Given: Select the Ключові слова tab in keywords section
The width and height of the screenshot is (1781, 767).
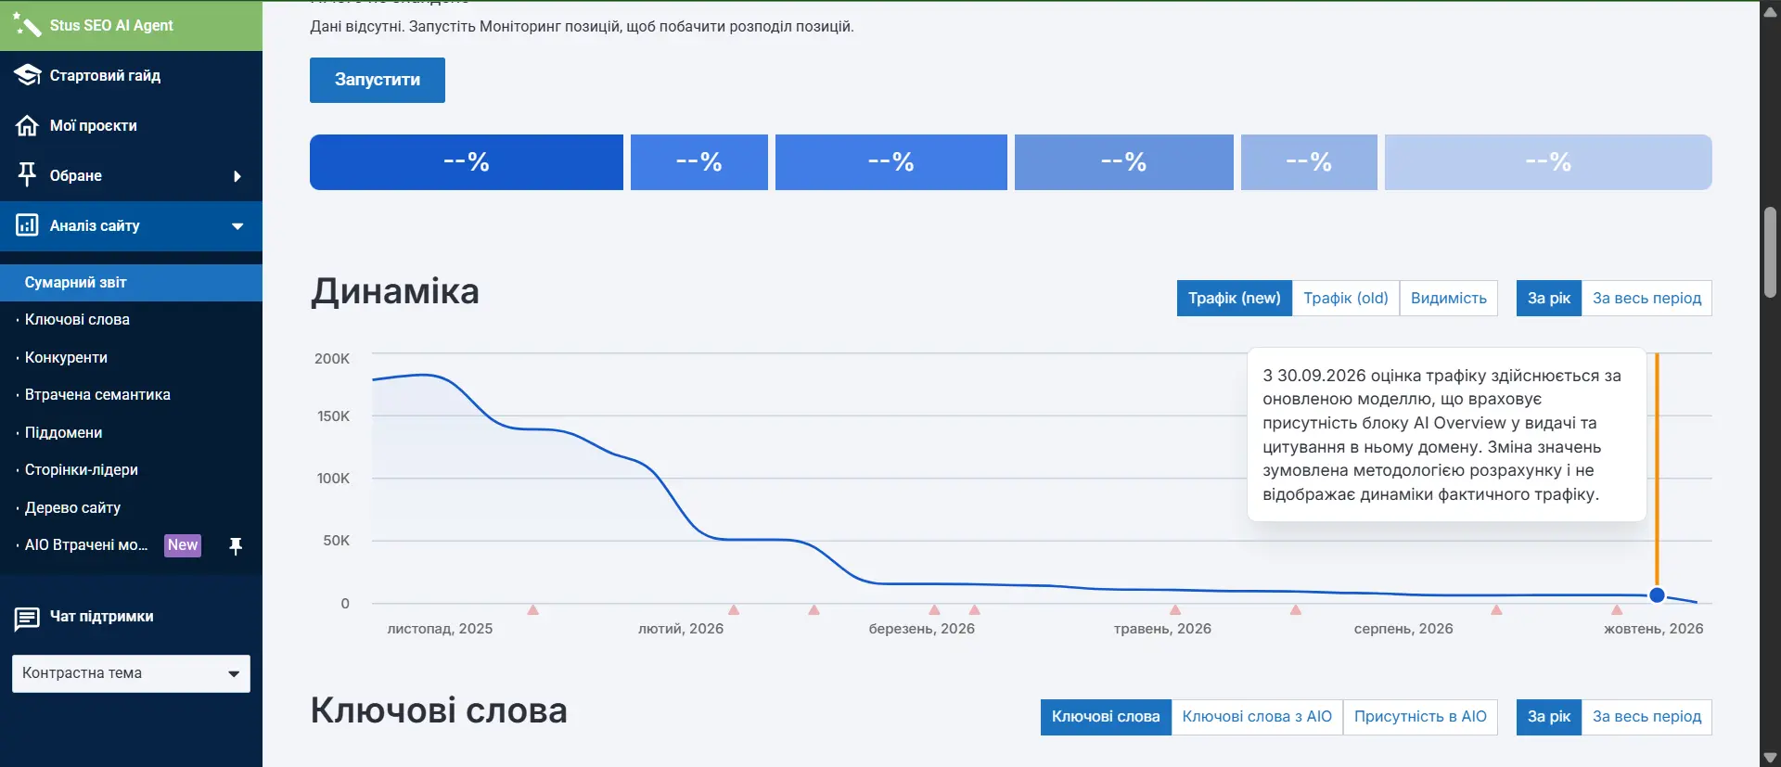Looking at the screenshot, I should coord(1106,717).
